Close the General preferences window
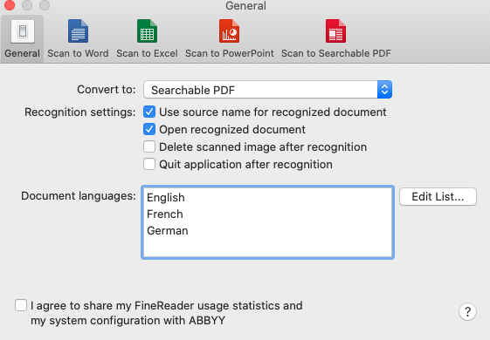490x340 pixels. pyautogui.click(x=10, y=5)
